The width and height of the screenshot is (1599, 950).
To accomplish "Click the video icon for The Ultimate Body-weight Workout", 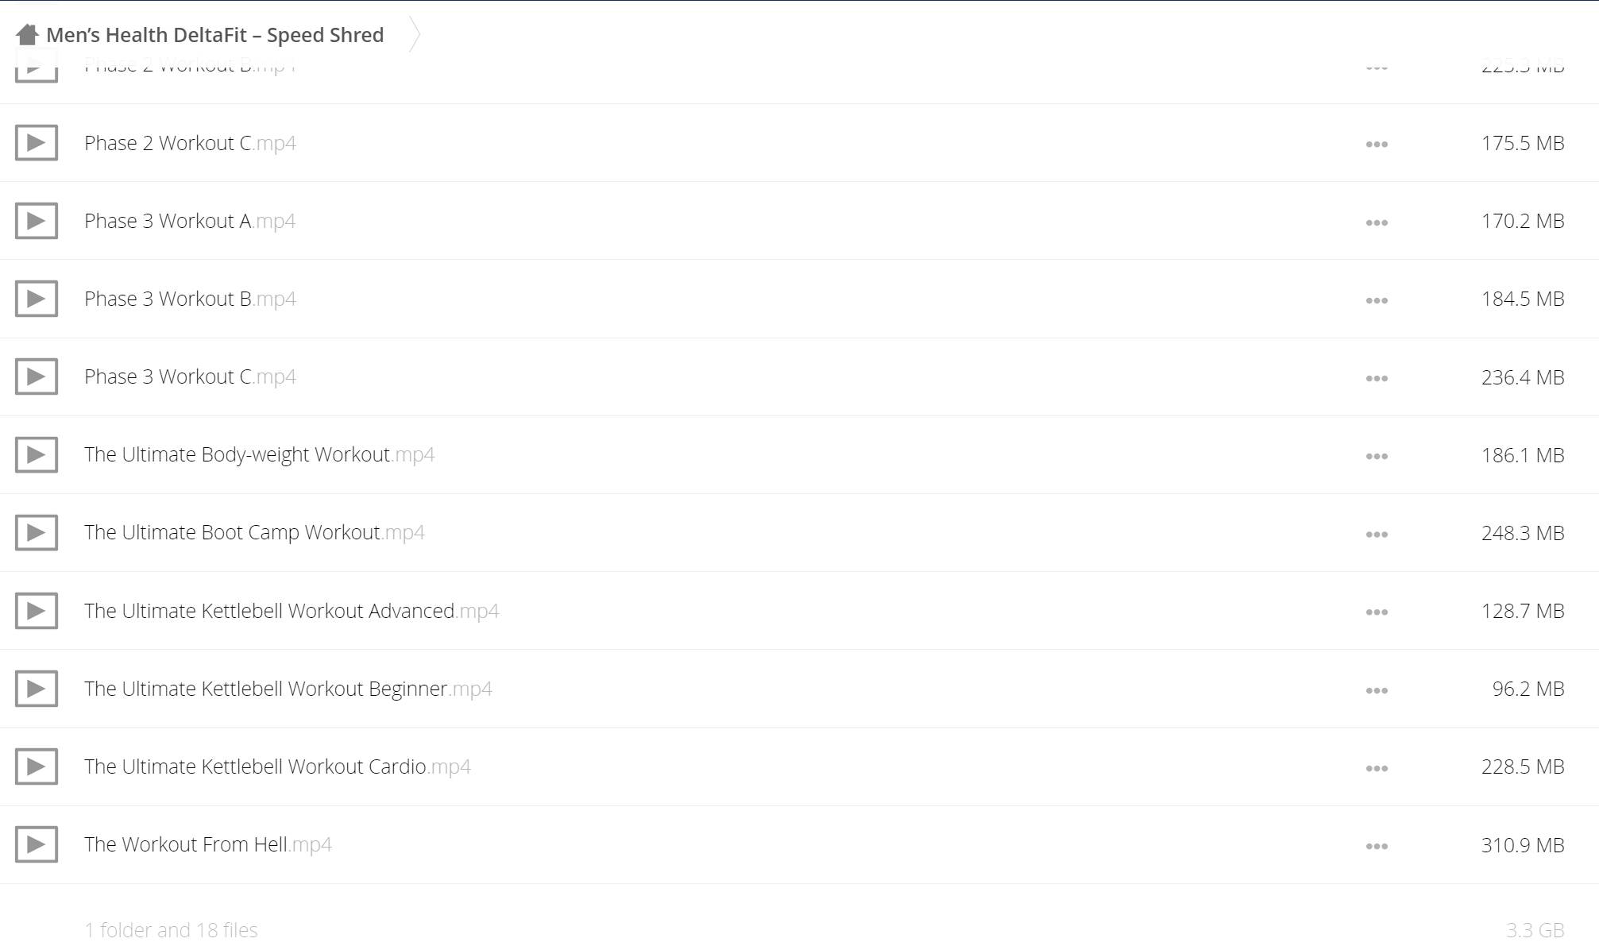I will pyautogui.click(x=37, y=454).
